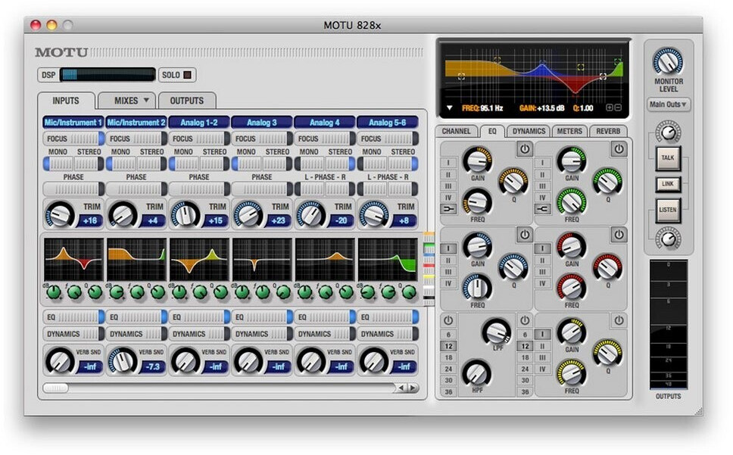
Task: Enable the yellow EQ band power button
Action: (x=619, y=320)
